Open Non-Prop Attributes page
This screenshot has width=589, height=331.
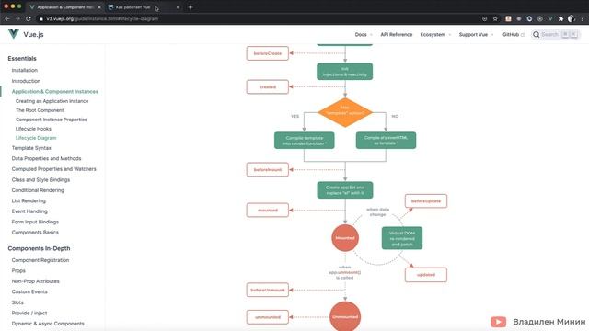click(x=35, y=281)
